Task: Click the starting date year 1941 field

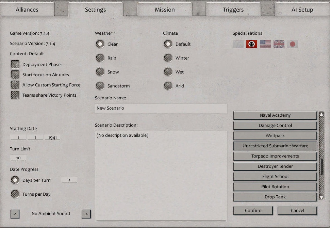Action: point(52,137)
